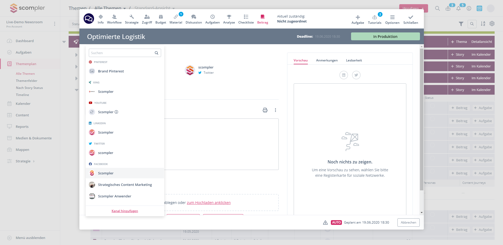This screenshot has height=245, width=503.
Task: Expand the Optionen menu
Action: point(392,19)
